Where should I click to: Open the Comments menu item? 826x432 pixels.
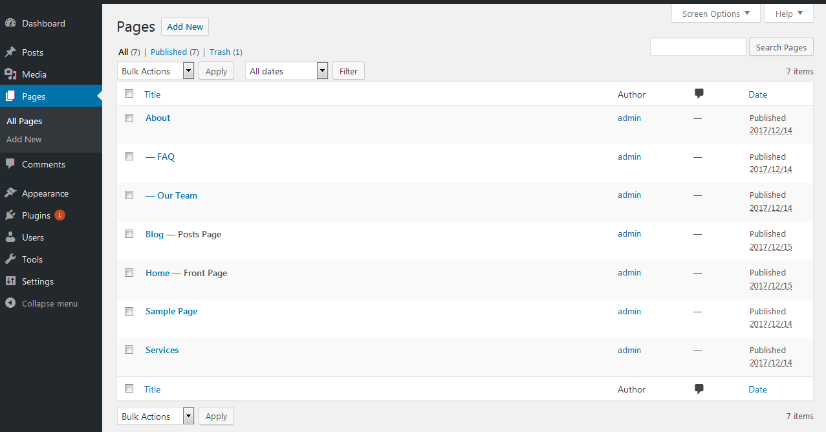43,164
